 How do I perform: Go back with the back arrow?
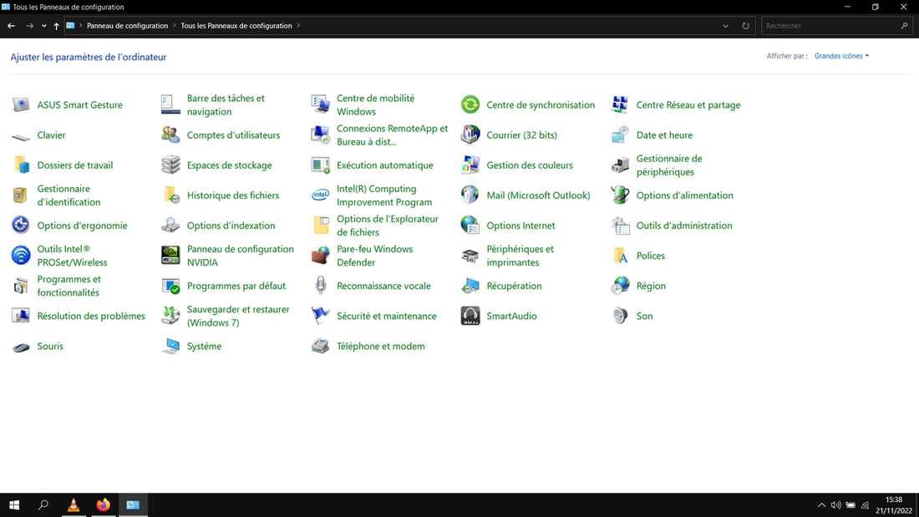(x=11, y=26)
